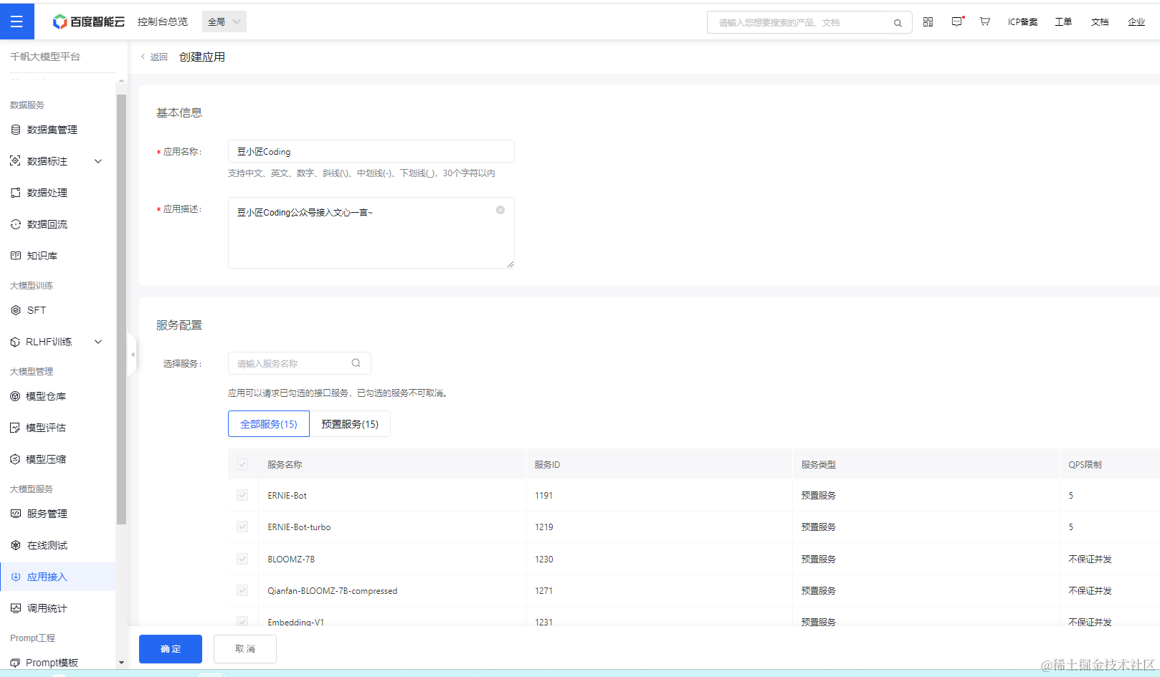The height and width of the screenshot is (677, 1160).
Task: Open the message notification icon
Action: pyautogui.click(x=957, y=21)
